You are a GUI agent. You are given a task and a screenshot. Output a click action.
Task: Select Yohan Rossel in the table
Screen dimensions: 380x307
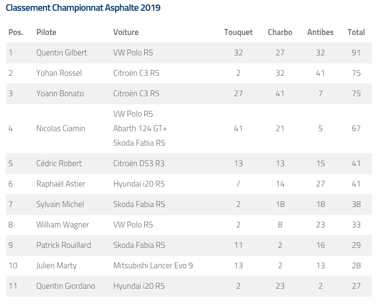click(x=59, y=73)
